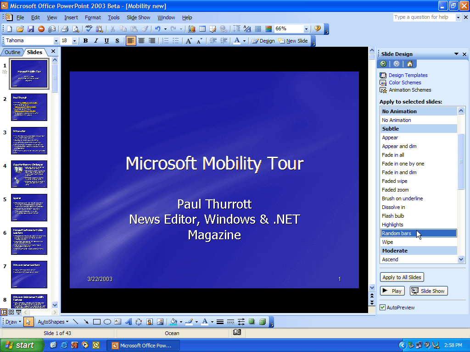Click the Cut scissors icon
Viewport: 470px width, 352px height.
[113, 29]
